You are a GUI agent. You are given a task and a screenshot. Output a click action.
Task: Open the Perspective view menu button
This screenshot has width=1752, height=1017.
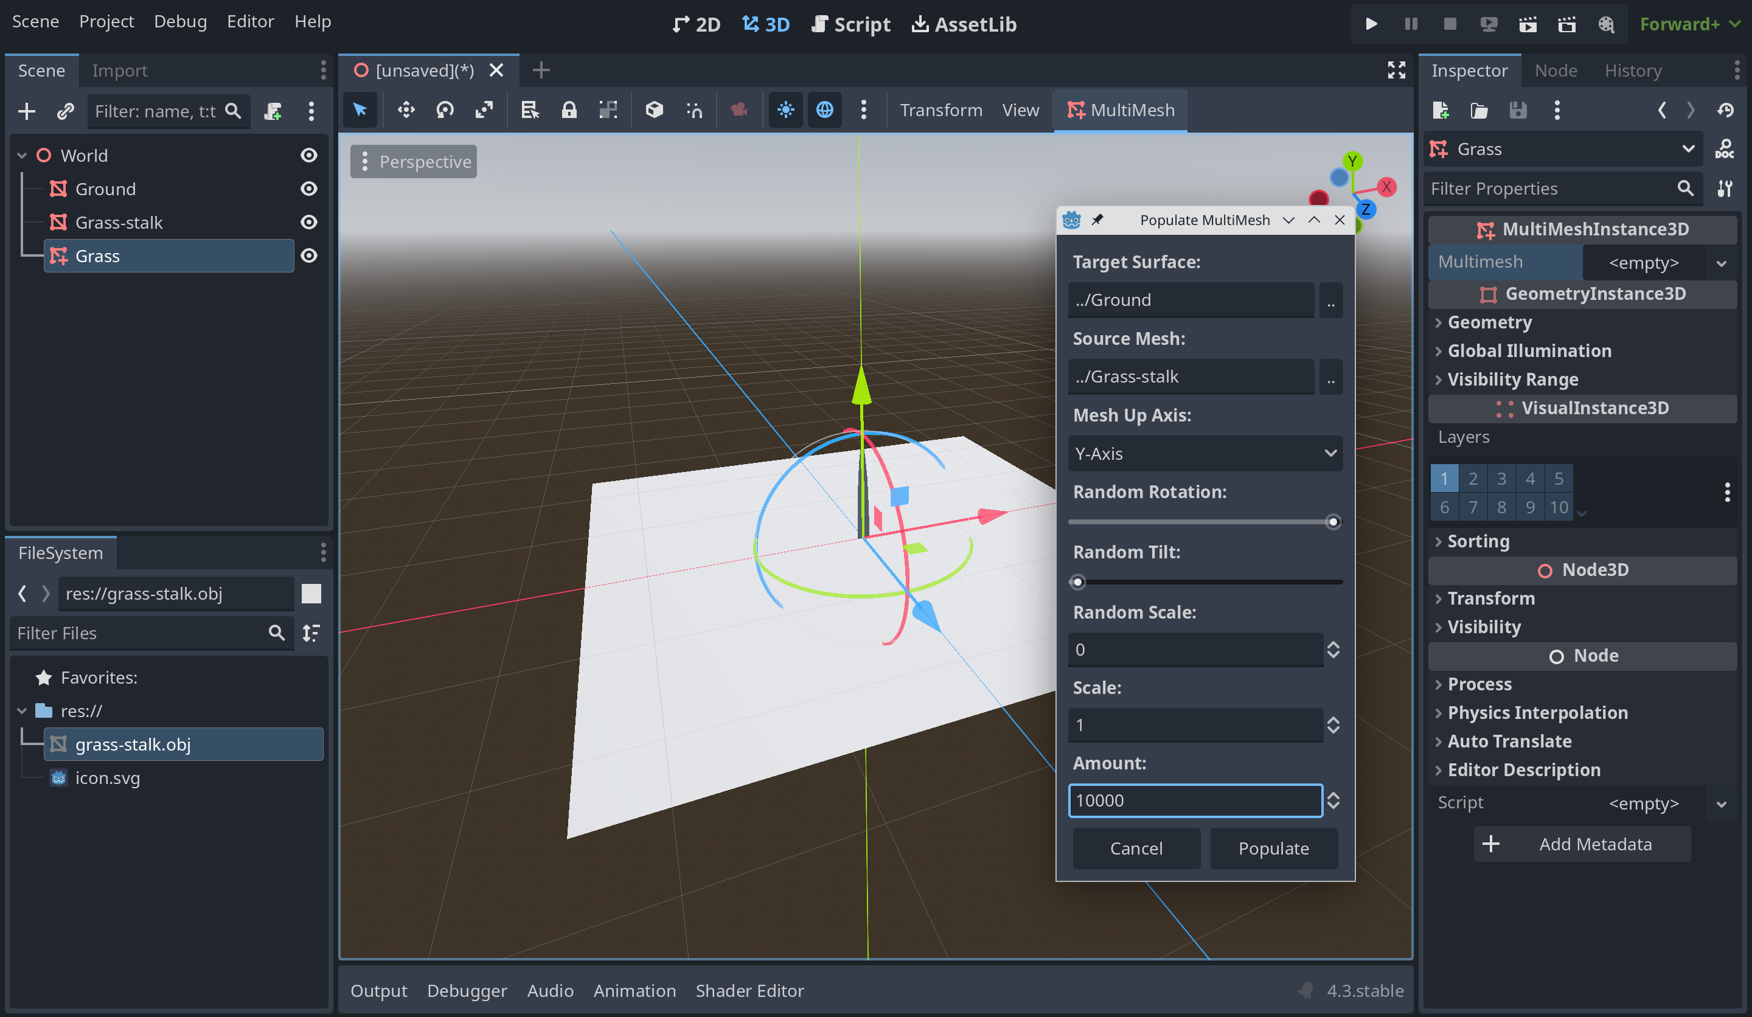coord(414,161)
